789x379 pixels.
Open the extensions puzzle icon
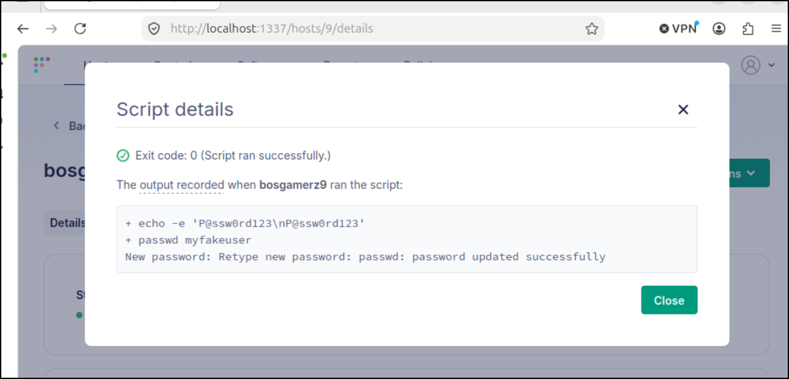click(748, 29)
